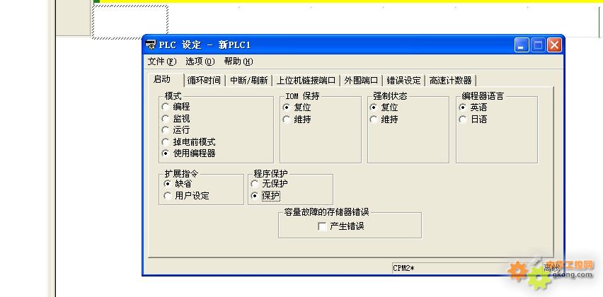Switch to the 错误设定 tab
603x297 pixels.
coord(404,81)
